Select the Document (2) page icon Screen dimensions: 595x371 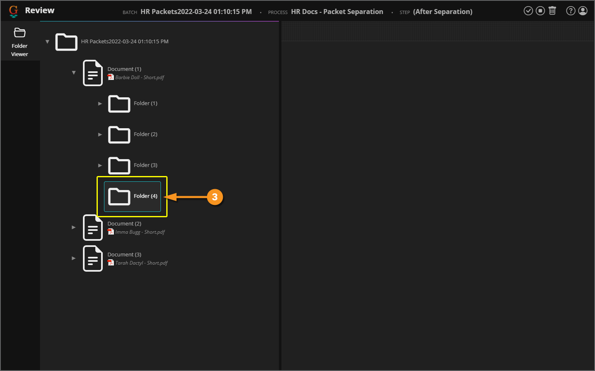tap(93, 228)
